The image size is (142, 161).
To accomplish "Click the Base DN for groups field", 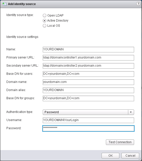I will (x=88, y=98).
